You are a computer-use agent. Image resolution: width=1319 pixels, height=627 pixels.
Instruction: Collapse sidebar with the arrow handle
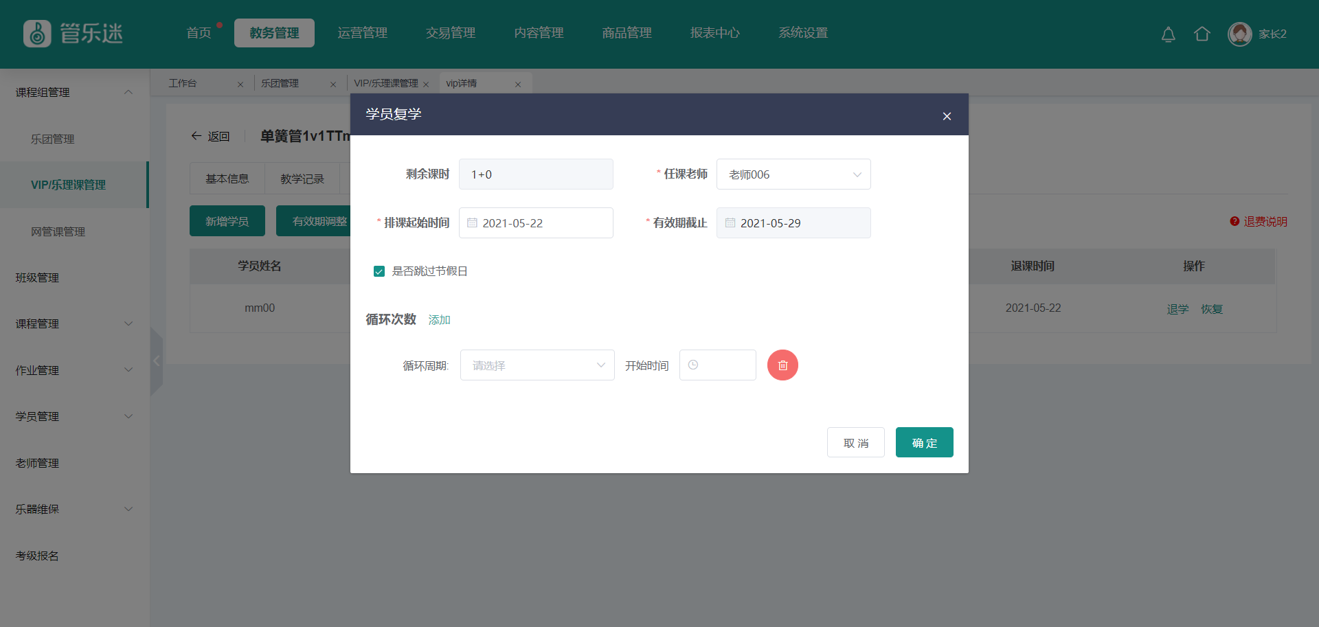point(156,361)
